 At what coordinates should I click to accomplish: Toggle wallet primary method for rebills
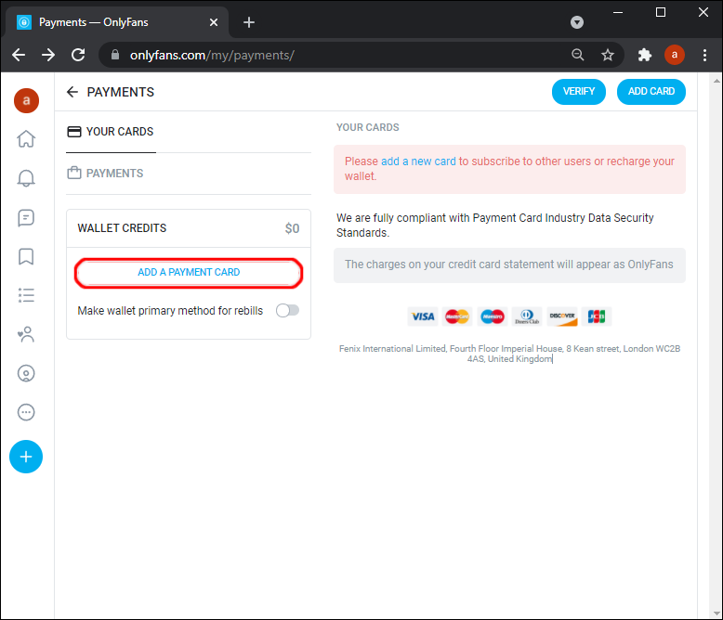[288, 310]
